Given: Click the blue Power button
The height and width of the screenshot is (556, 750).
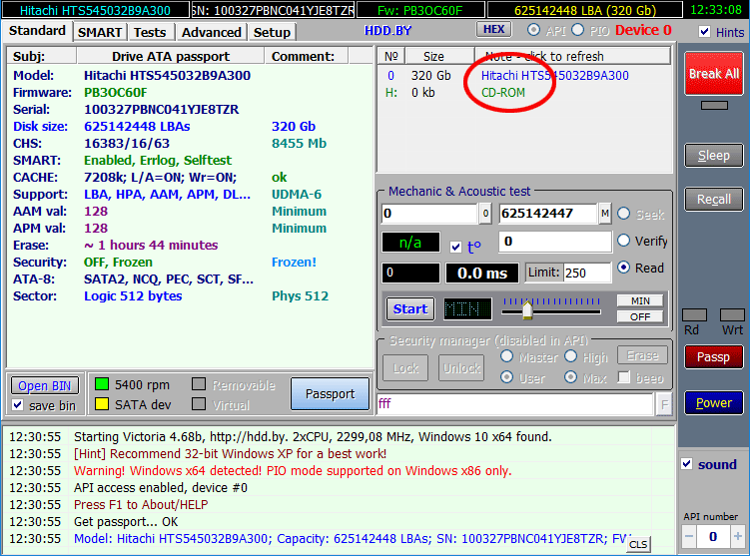Looking at the screenshot, I should (714, 402).
